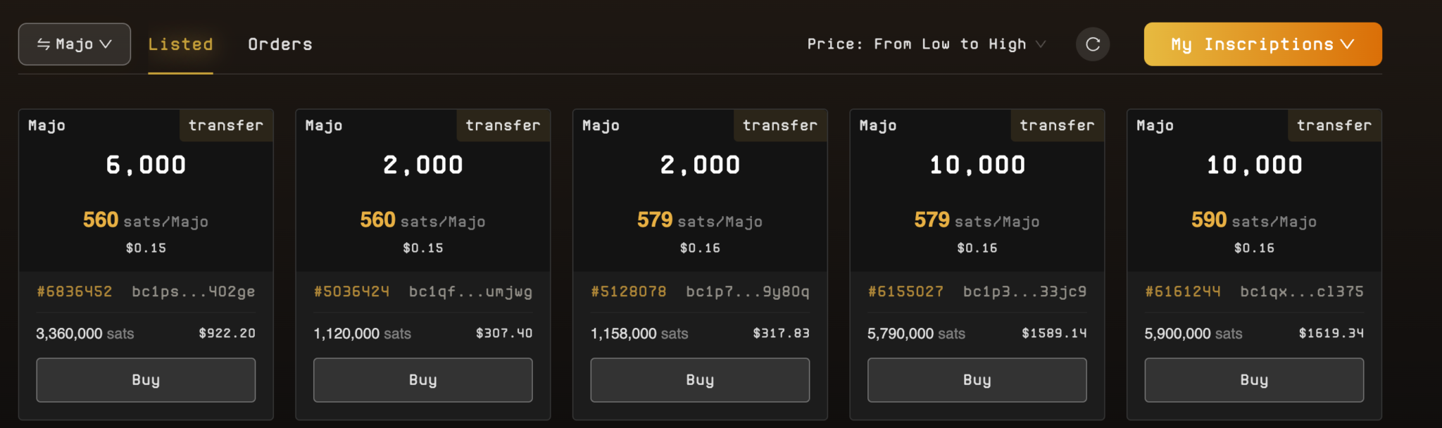Open the Majo token selector dropdown
Image resolution: width=1442 pixels, height=428 pixels.
(x=75, y=44)
